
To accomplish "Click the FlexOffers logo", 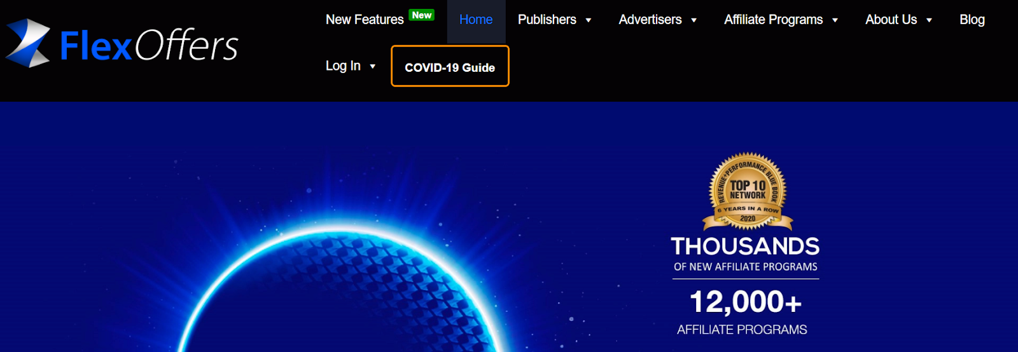I will tap(122, 43).
